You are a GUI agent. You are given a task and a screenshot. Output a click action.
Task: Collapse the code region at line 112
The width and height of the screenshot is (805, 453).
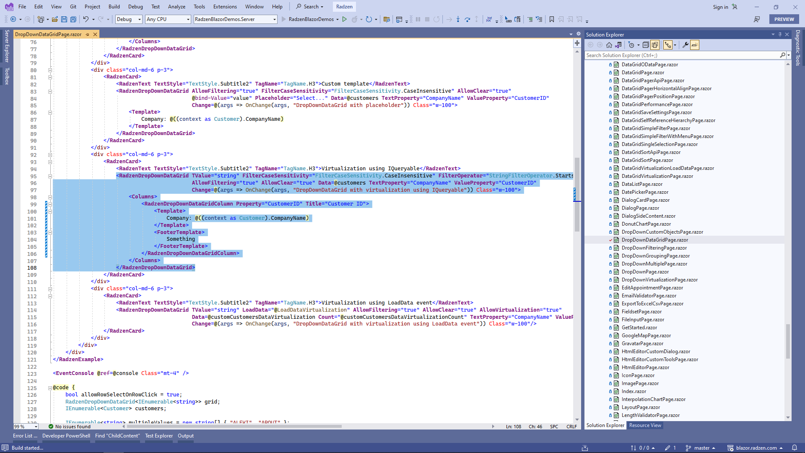point(50,296)
